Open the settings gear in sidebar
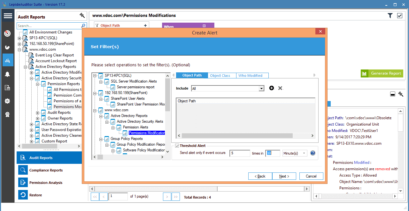Screen dimensions: 409x211 pos(8,101)
